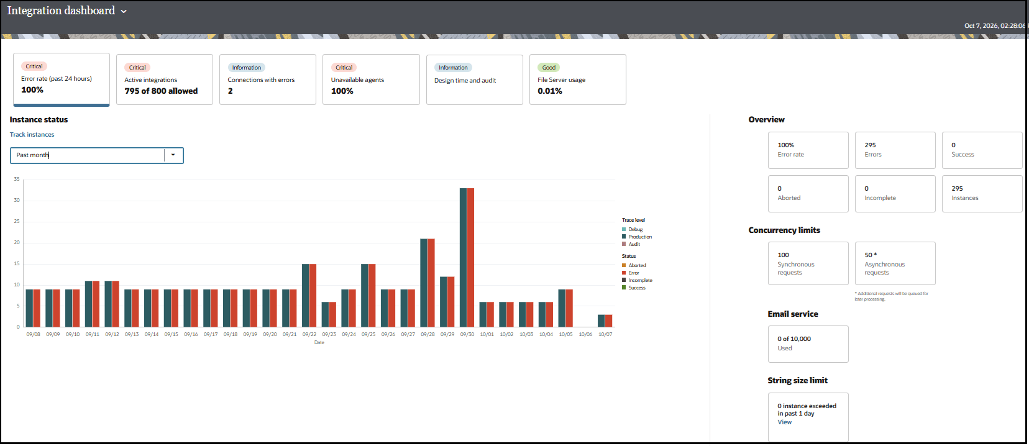Click the Email service heading
The width and height of the screenshot is (1029, 446).
pos(793,314)
